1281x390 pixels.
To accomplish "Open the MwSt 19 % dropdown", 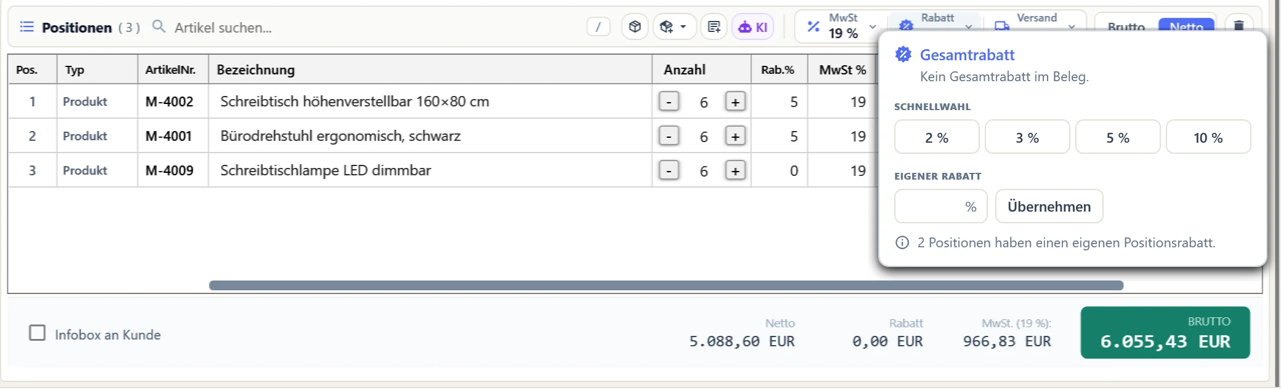I will tap(841, 26).
